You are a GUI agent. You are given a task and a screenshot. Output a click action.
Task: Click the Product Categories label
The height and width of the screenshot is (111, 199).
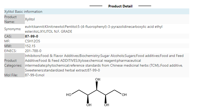(13, 63)
